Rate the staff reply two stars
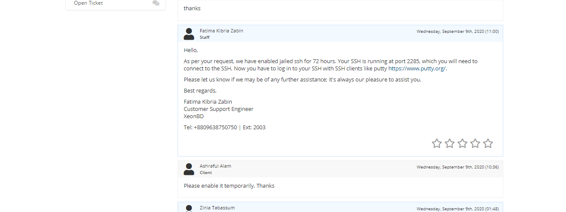566x212 pixels. (x=449, y=143)
